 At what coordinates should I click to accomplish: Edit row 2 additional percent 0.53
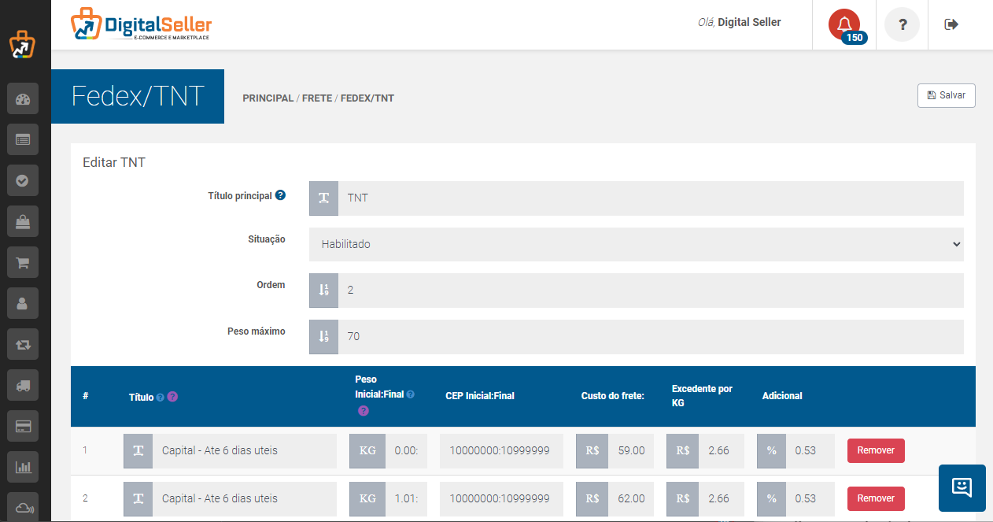[x=811, y=498]
